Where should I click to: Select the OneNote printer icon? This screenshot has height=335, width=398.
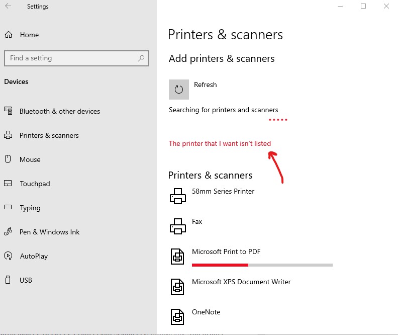(178, 317)
